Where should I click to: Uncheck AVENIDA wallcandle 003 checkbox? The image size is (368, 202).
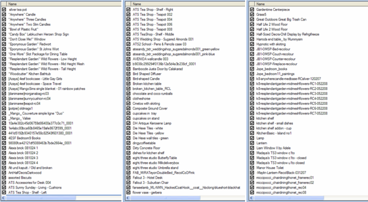coord(129,59)
